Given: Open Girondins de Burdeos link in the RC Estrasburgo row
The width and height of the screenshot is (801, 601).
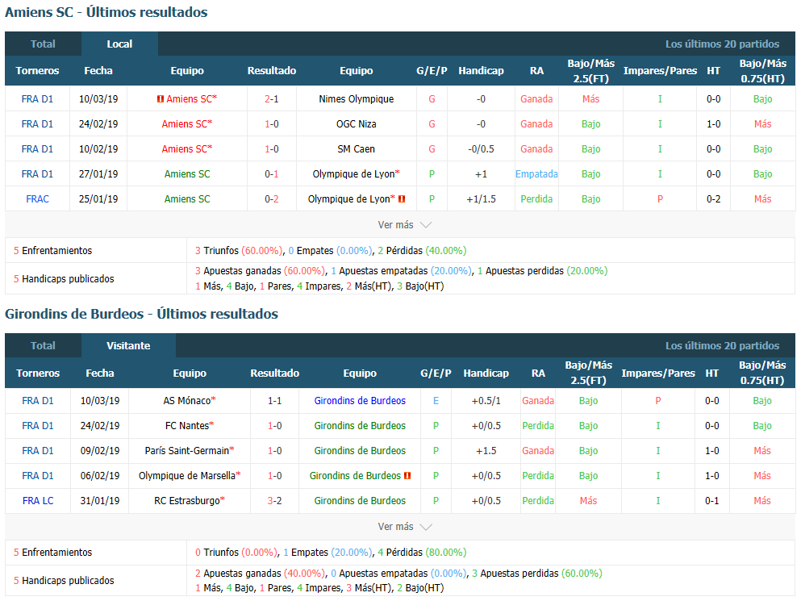Looking at the screenshot, I should pyautogui.click(x=360, y=501).
